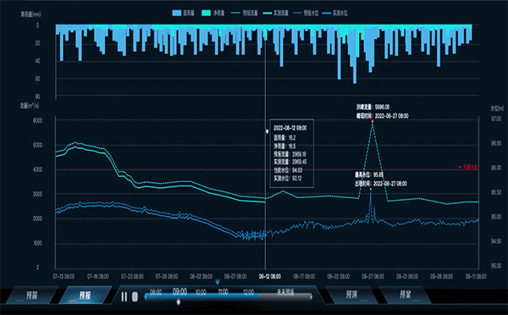The height and width of the screenshot is (315, 508).
Task: Toggle the 预报流量 dashed legend item
Action: [245, 13]
